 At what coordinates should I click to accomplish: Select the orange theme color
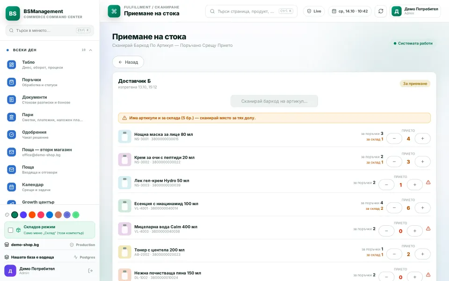click(32, 215)
